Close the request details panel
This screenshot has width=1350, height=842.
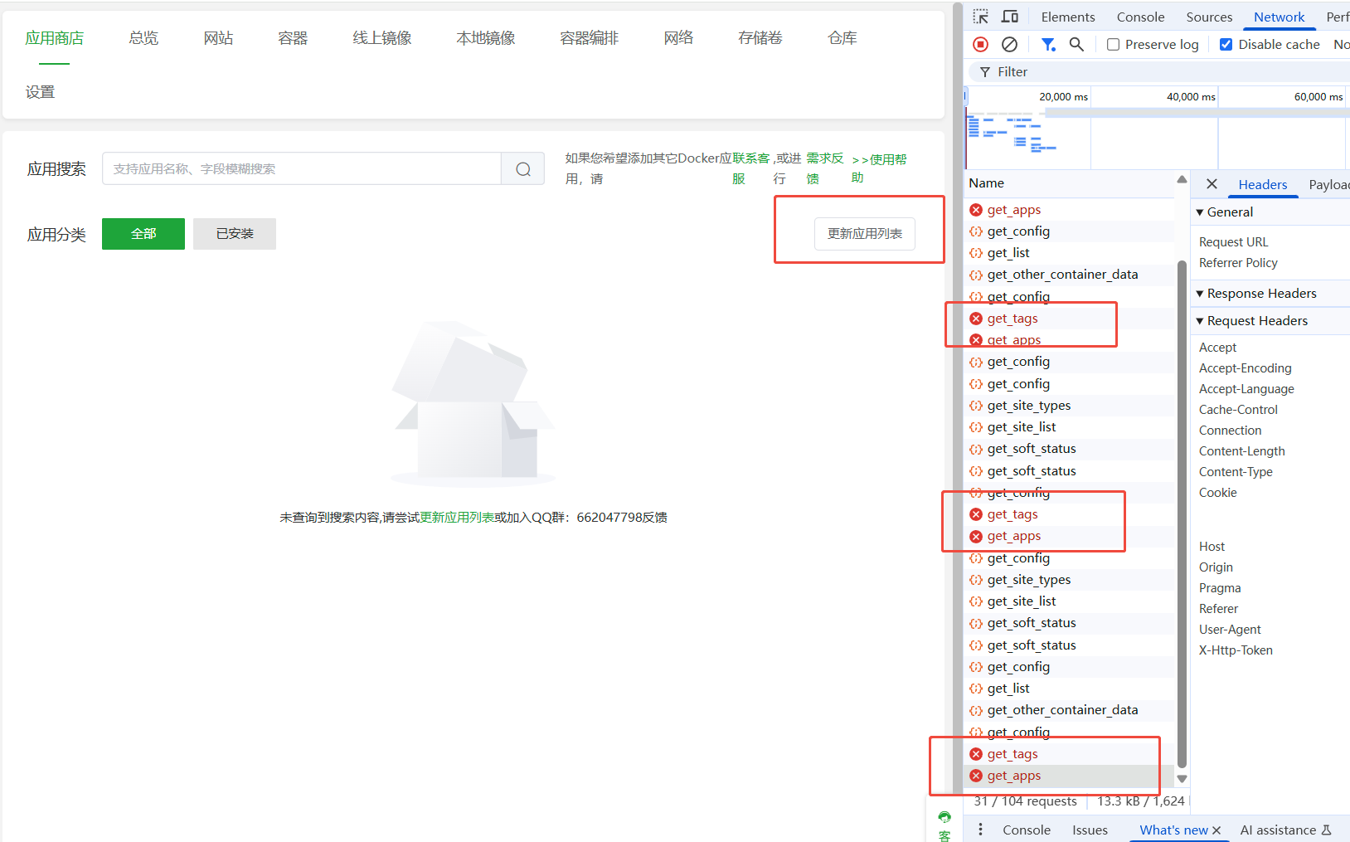pyautogui.click(x=1212, y=184)
